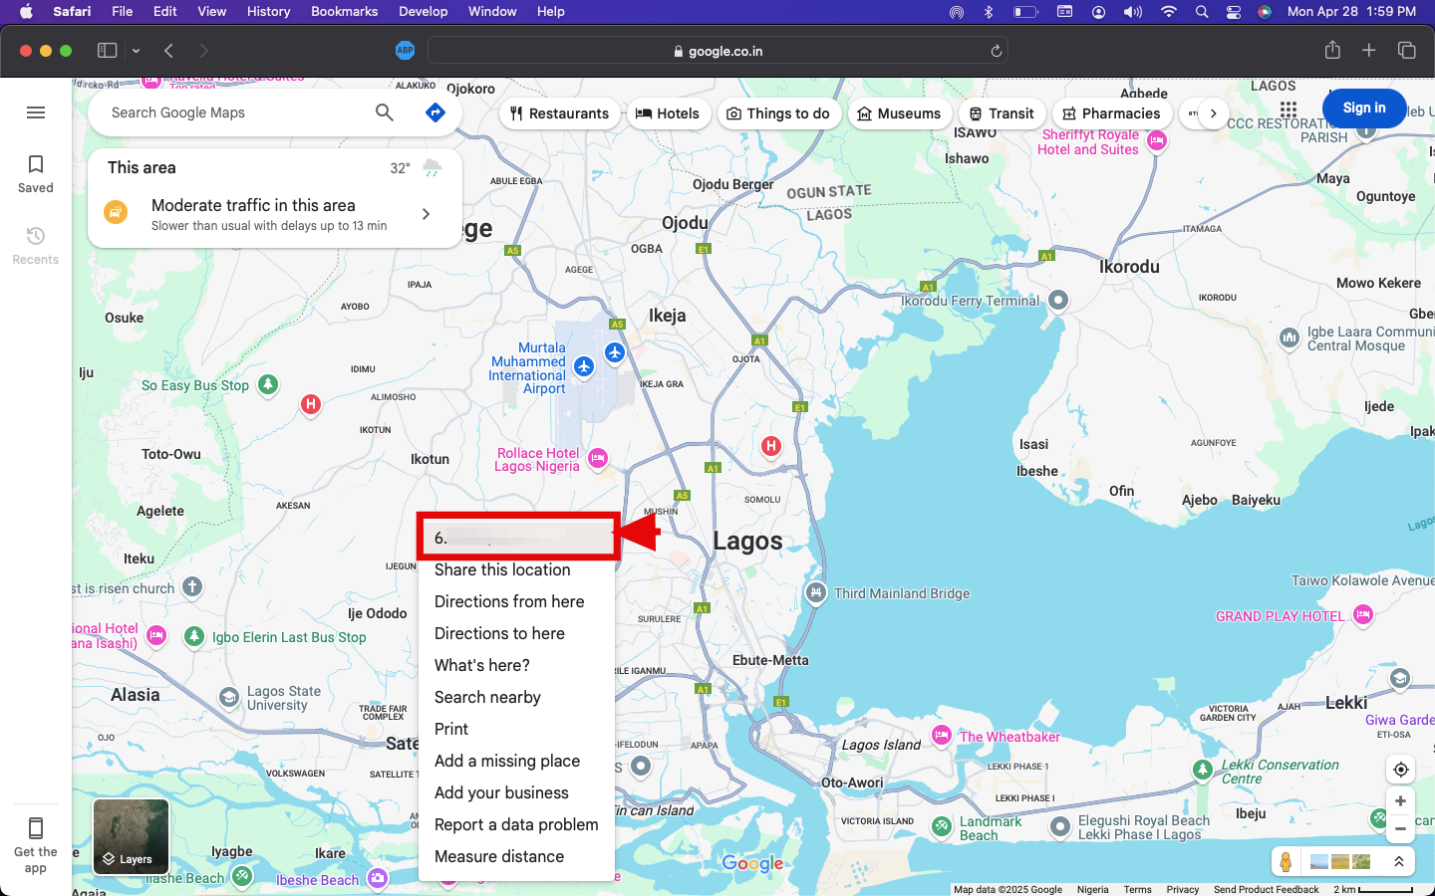Filter map by Restaurants
Screen dimensions: 1435x896
(559, 113)
